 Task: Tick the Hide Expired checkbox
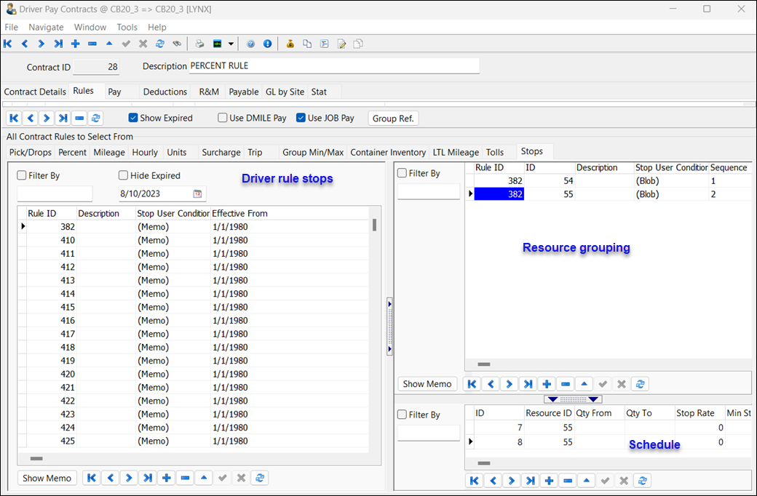pos(123,175)
